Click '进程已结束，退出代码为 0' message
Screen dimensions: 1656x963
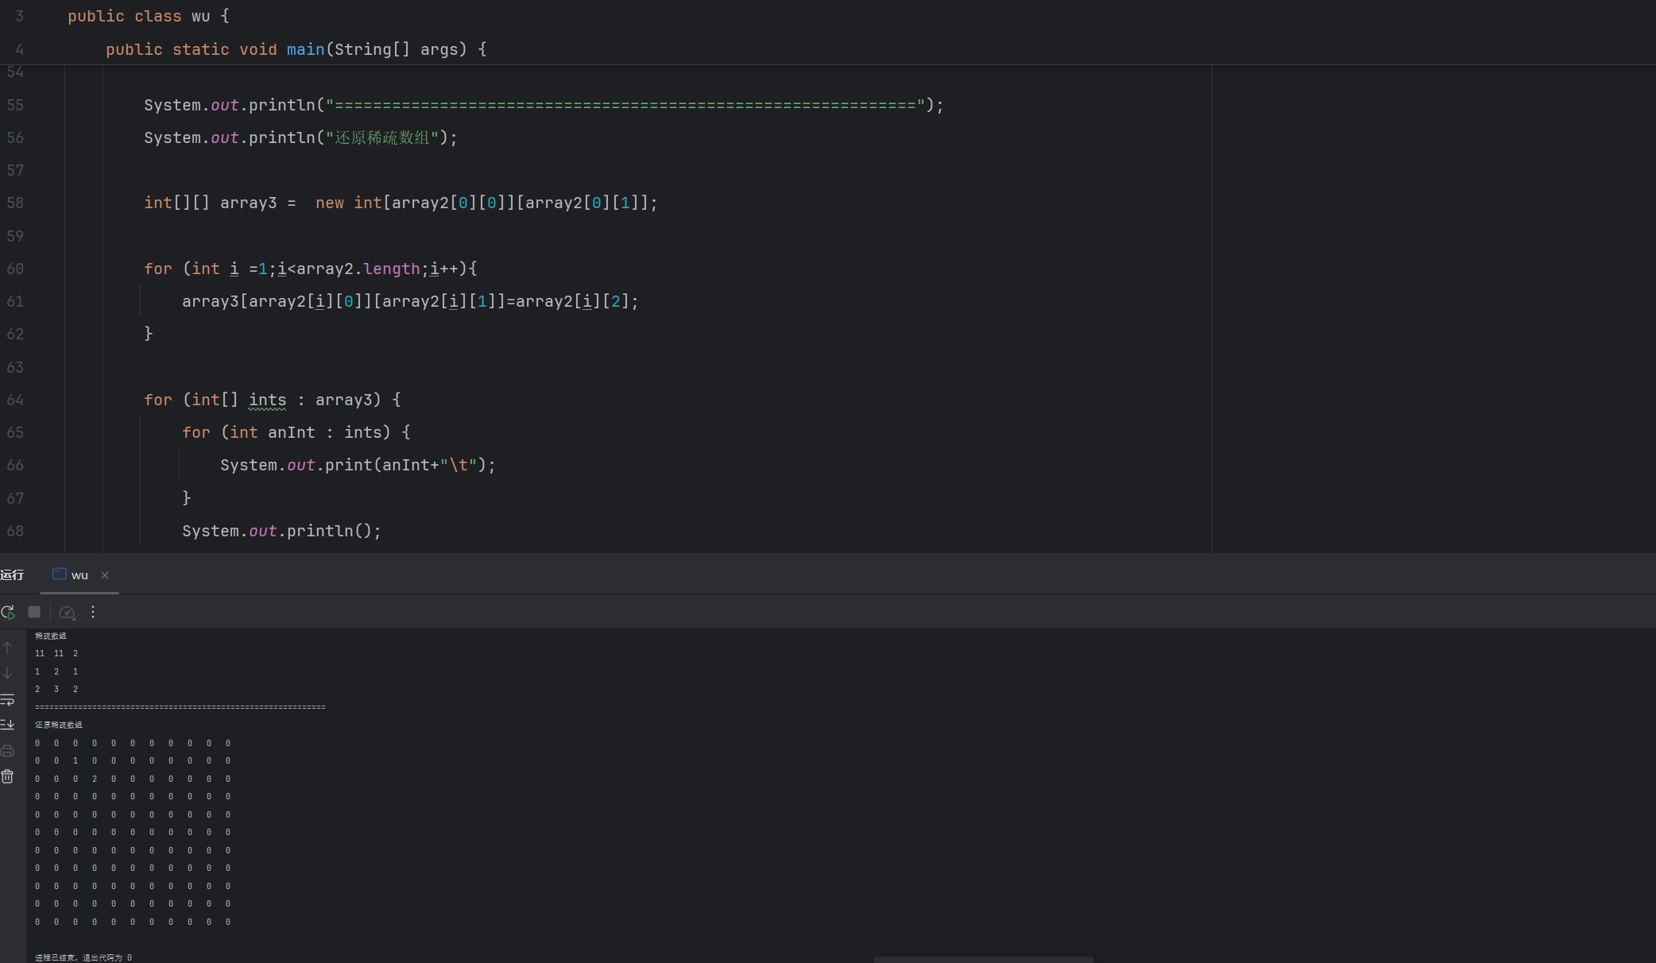83,957
